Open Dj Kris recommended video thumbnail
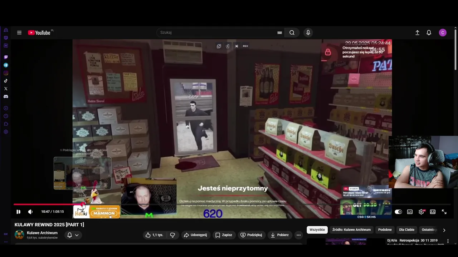This screenshot has width=458, height=257. 346,241
